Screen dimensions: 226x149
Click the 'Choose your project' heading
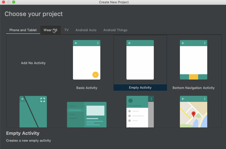pos(34,14)
